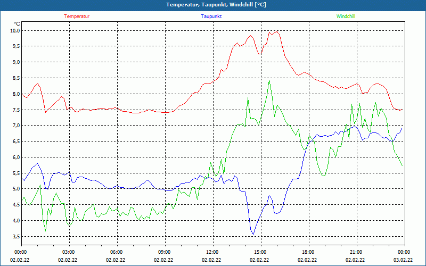The width and height of the screenshot is (426, 266).
Task: Click the 9,0 y-axis value
Action: pyautogui.click(x=17, y=62)
